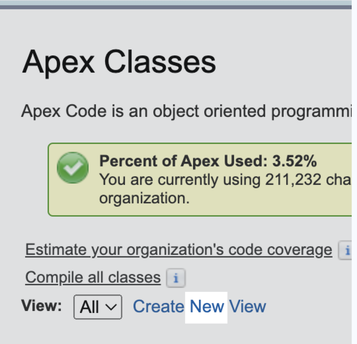The height and width of the screenshot is (344, 357).
Task: Click the Compile all classes link
Action: pyautogui.click(x=93, y=277)
